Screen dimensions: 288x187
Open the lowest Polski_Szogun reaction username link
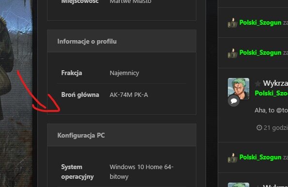(260, 157)
